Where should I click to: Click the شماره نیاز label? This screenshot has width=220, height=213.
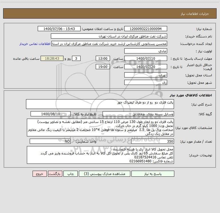point(204,29)
